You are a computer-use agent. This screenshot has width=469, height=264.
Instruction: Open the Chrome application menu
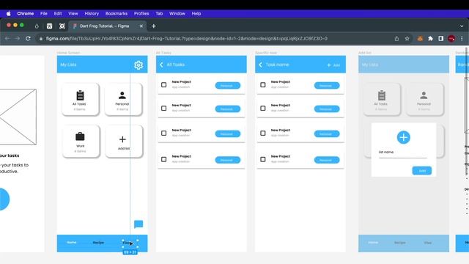tap(26, 13)
